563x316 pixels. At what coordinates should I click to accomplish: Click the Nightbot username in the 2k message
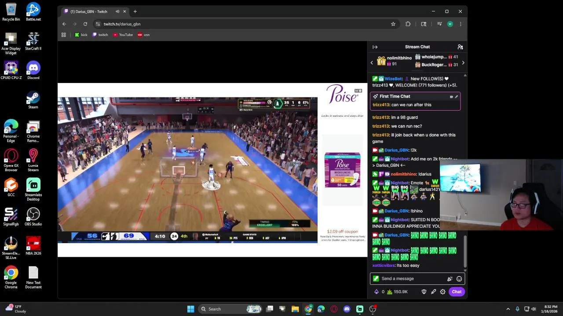[399, 159]
